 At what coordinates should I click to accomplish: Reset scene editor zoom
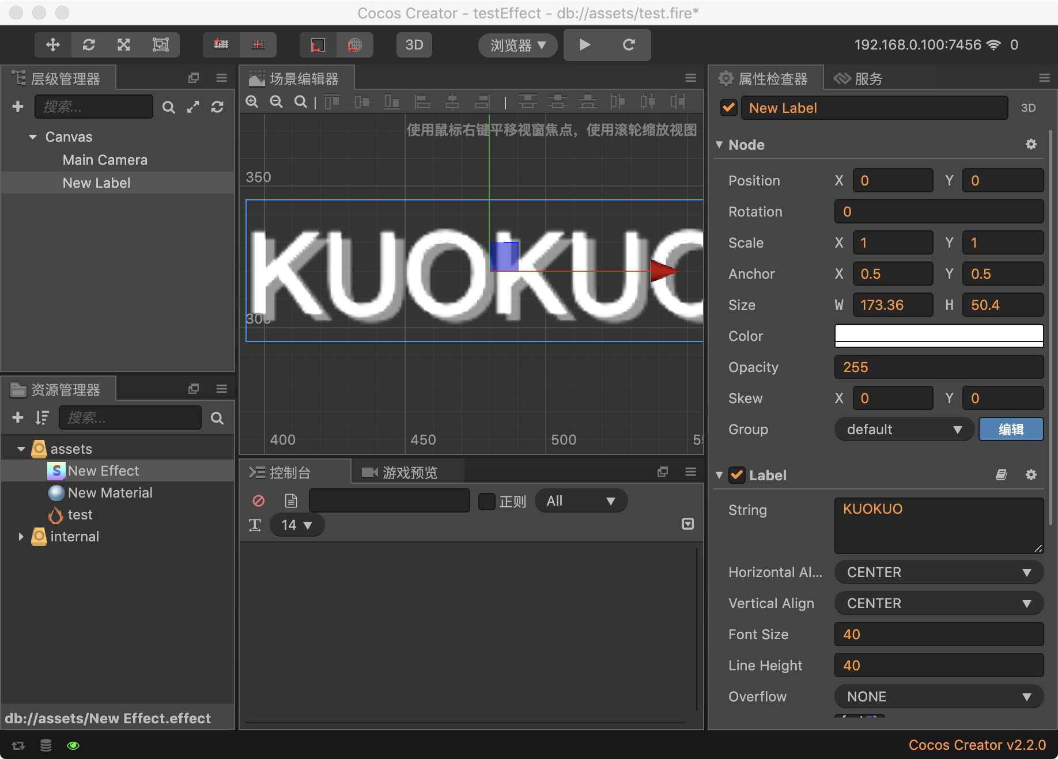[x=300, y=102]
